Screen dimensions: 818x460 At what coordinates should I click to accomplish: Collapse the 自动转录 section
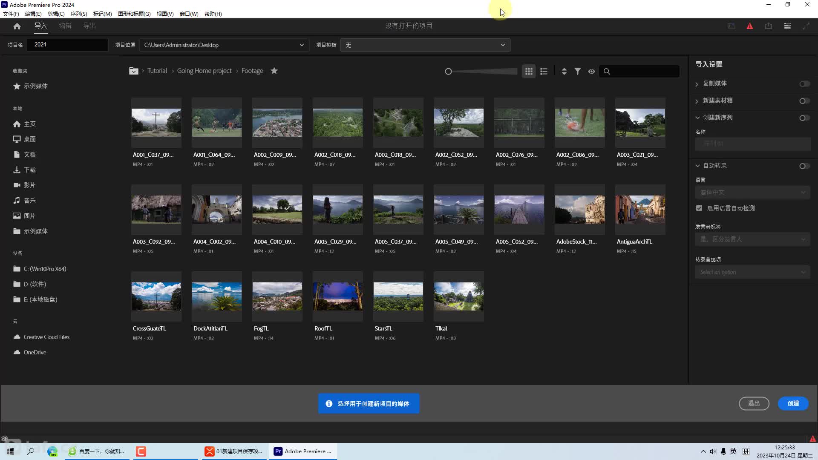click(697, 166)
